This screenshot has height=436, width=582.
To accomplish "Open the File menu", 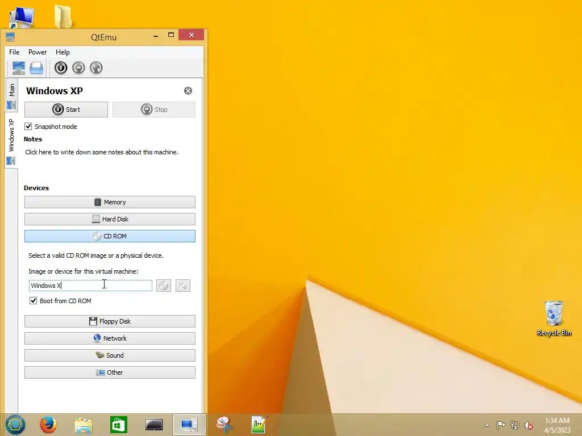I will click(14, 52).
